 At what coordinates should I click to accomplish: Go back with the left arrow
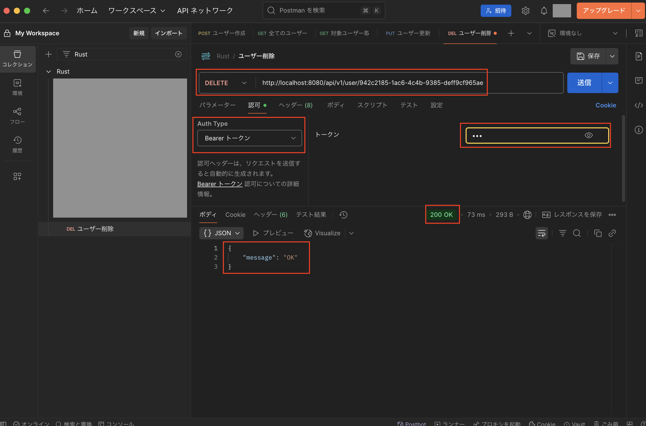pos(46,10)
